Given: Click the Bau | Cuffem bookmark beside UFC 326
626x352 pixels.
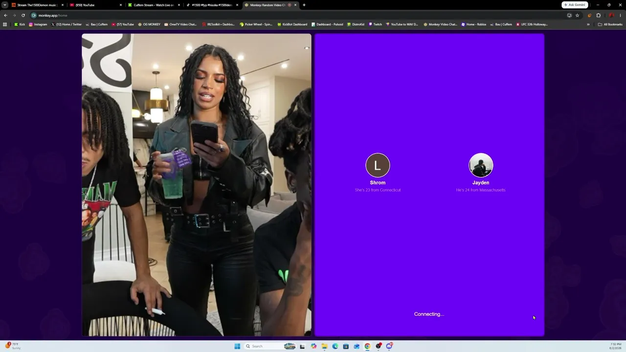Looking at the screenshot, I should [x=501, y=24].
